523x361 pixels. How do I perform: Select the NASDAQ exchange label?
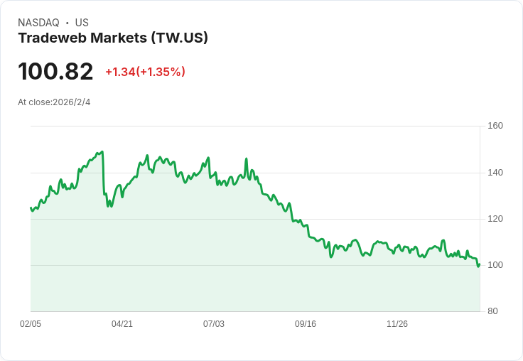pyautogui.click(x=38, y=23)
